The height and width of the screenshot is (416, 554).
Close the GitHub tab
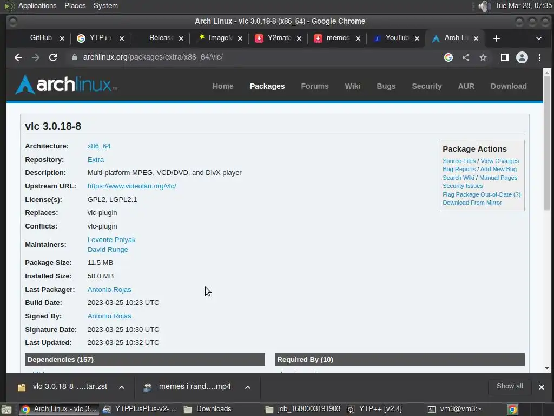pos(62,38)
